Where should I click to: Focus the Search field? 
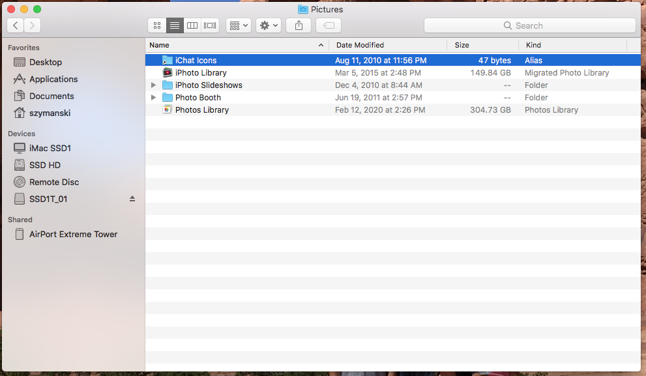click(x=530, y=25)
